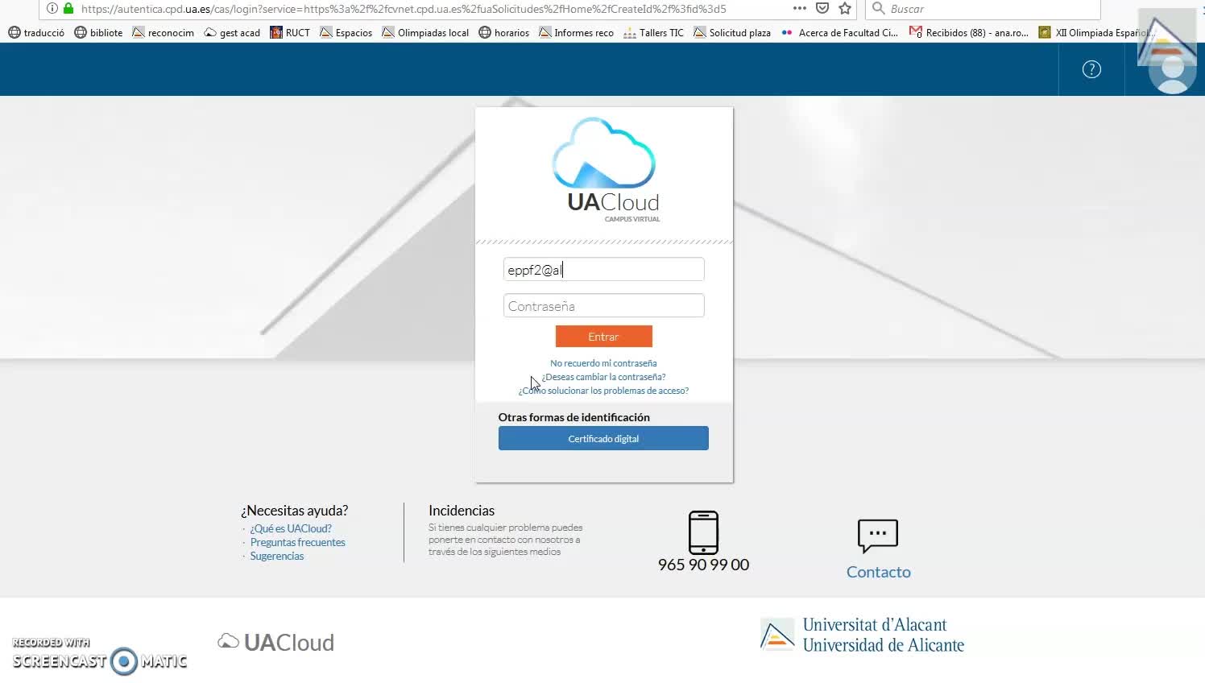
Task: Click the Otras formas de identificación heading
Action: pos(574,417)
